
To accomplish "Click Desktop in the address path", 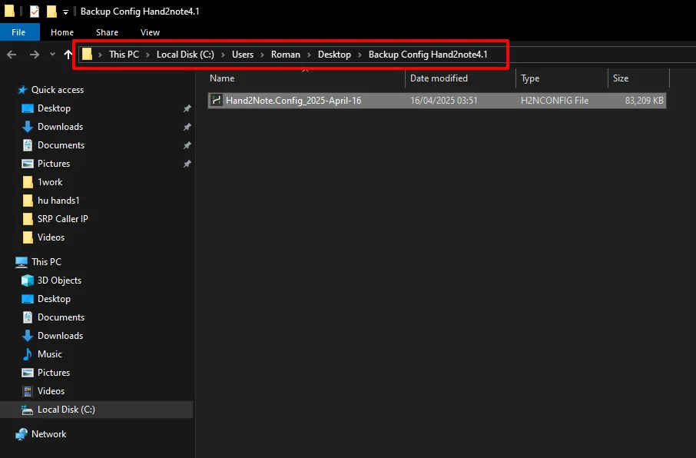I will [x=334, y=55].
